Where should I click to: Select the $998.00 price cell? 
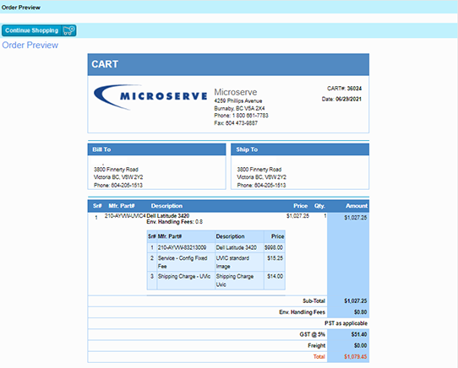(274, 248)
